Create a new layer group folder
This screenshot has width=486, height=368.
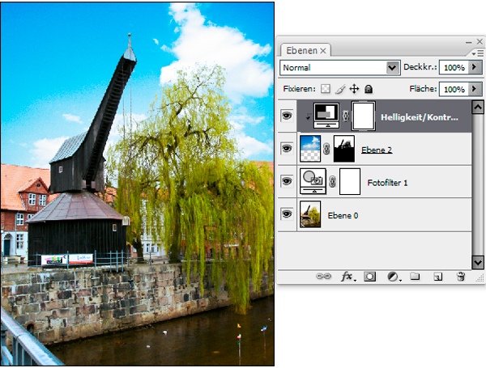point(415,277)
